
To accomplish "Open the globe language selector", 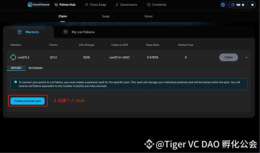I will tap(223, 5).
